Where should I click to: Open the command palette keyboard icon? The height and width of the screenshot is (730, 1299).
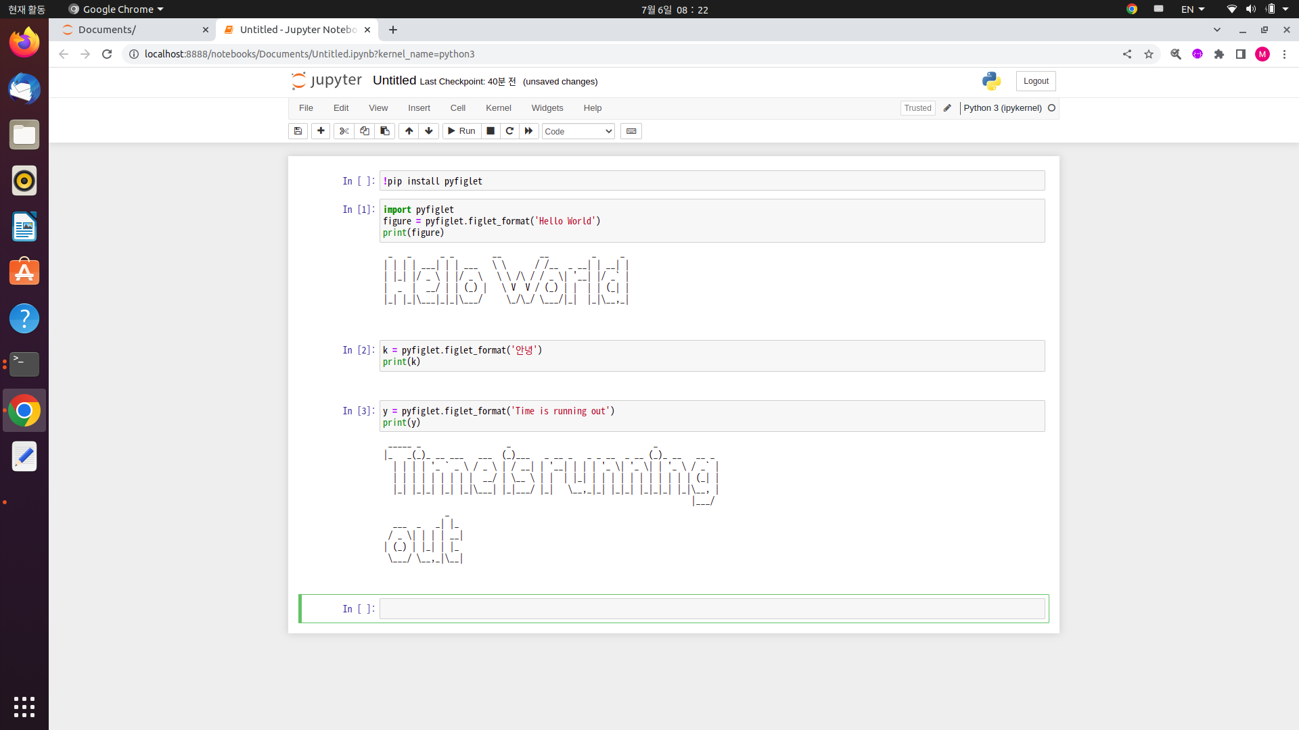click(631, 131)
